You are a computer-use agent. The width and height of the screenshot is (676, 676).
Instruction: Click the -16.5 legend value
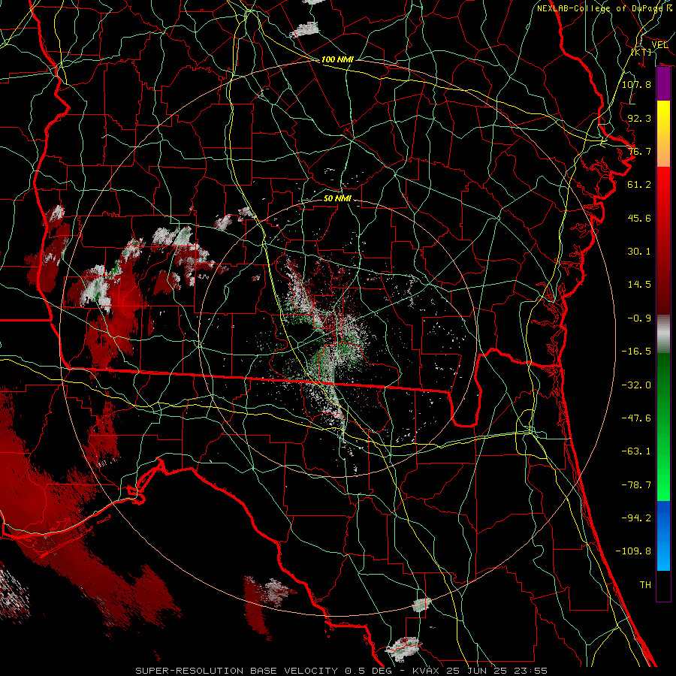point(636,352)
